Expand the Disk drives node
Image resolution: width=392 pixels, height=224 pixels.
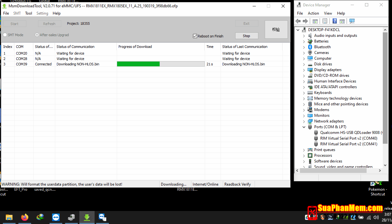click(304, 64)
